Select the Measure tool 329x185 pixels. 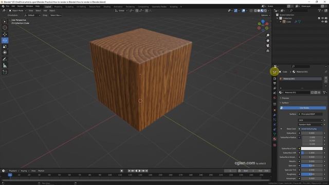coord(5,66)
